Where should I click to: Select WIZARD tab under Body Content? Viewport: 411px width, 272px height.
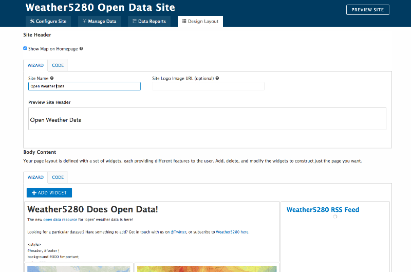(x=35, y=177)
